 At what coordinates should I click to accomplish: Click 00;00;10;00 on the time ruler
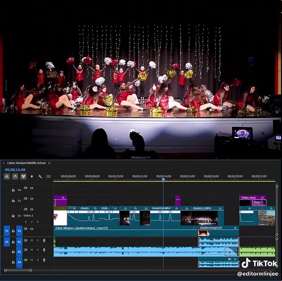116,176
